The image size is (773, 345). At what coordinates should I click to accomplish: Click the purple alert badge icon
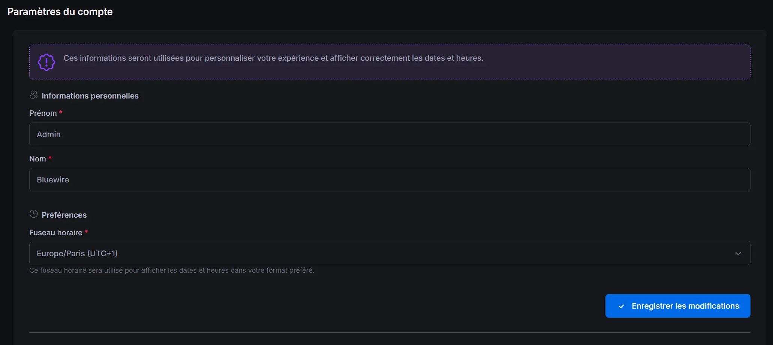(46, 62)
